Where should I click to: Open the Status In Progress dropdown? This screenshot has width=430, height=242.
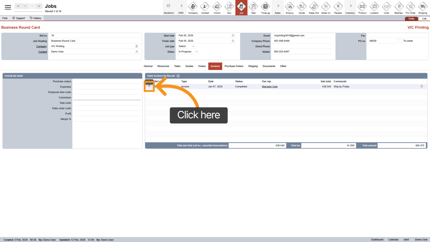pyautogui.click(x=188, y=52)
